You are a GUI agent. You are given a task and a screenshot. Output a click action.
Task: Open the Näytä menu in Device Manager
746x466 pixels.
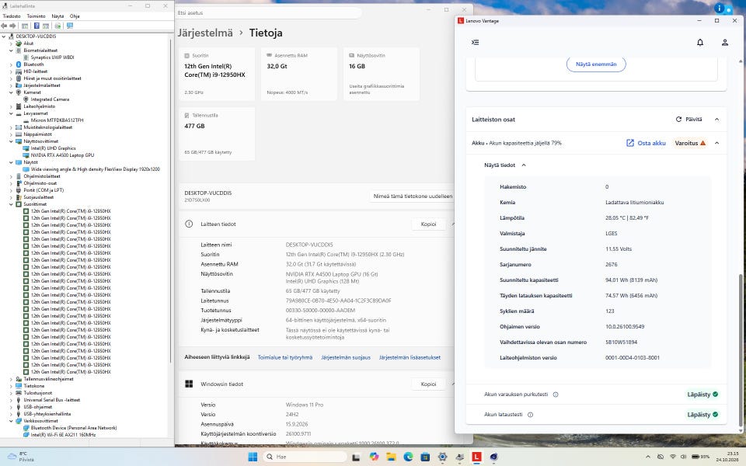[58, 16]
